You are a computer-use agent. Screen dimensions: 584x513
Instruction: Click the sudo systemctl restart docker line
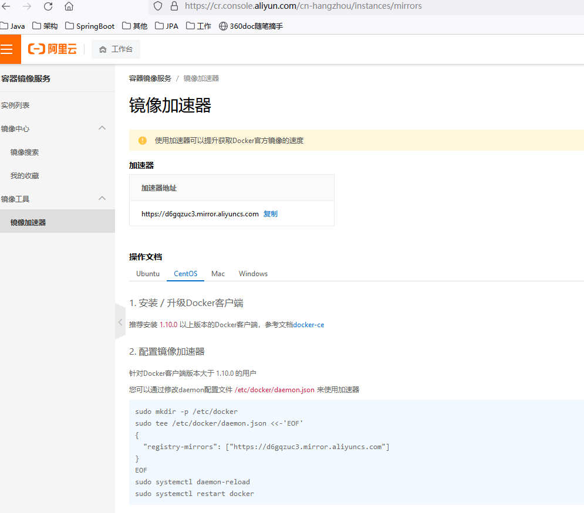194,494
